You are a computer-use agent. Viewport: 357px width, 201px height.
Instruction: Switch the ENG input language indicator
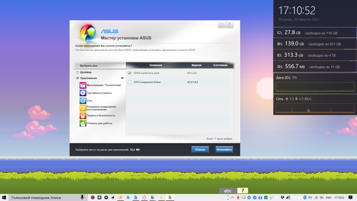pyautogui.click(x=329, y=198)
